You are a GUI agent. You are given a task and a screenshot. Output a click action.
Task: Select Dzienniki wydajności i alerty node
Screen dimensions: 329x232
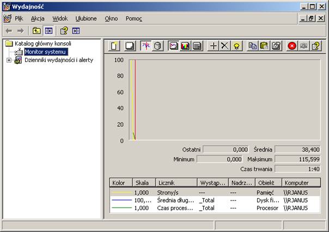[59, 60]
